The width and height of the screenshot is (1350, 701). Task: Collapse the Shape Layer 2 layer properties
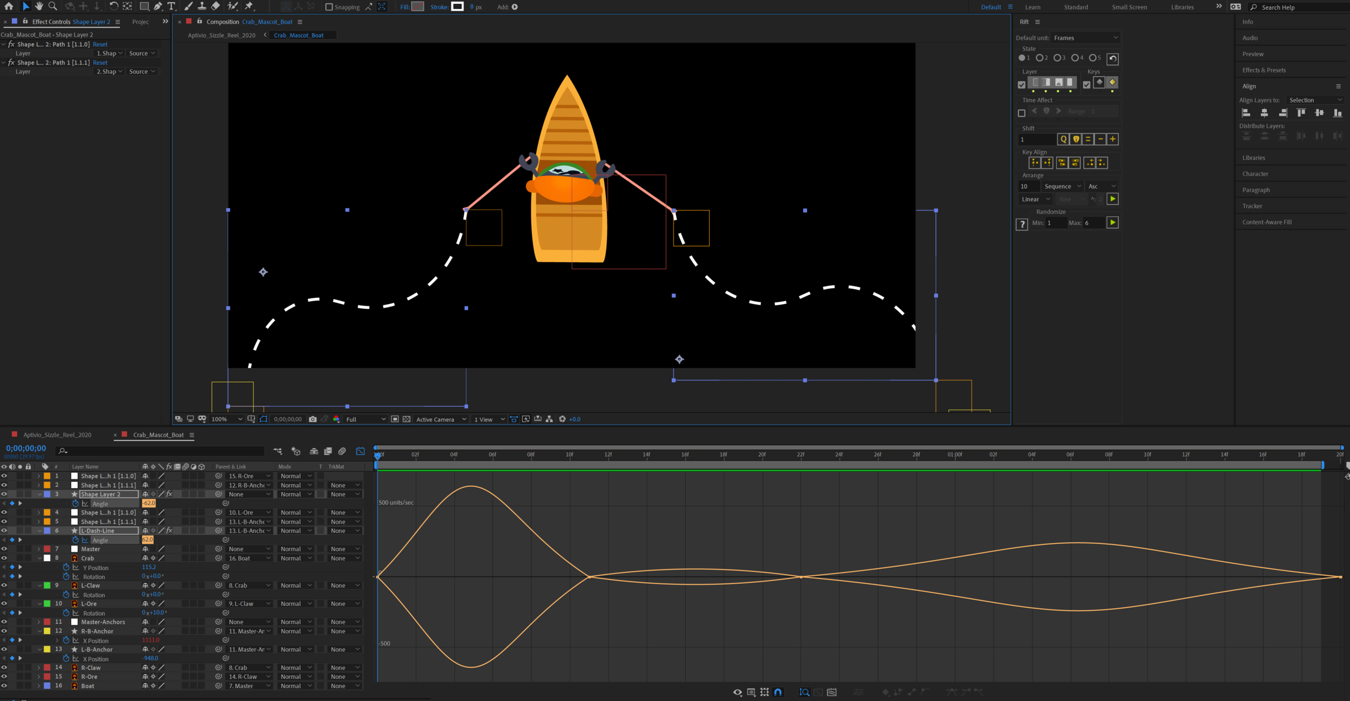[x=38, y=494]
